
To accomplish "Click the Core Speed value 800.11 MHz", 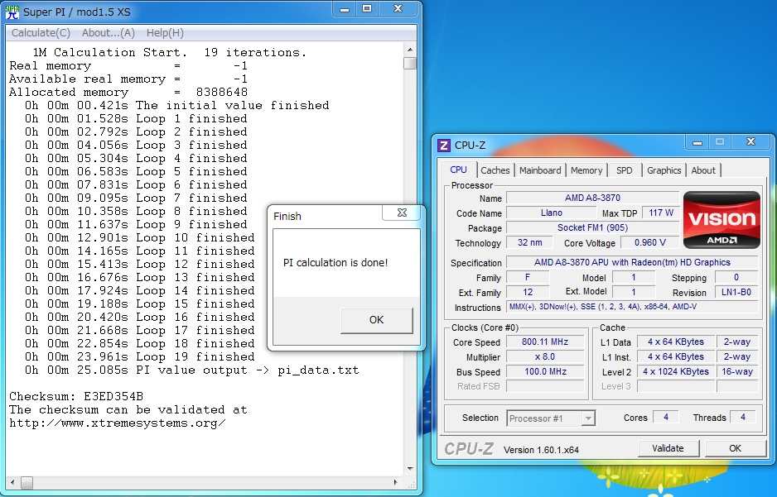I will [x=545, y=342].
